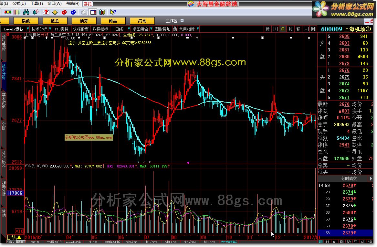Image resolution: width=377 pixels, height=247 pixels.
Task: Click the blue circular logo icon
Action: pyautogui.click(x=74, y=12)
